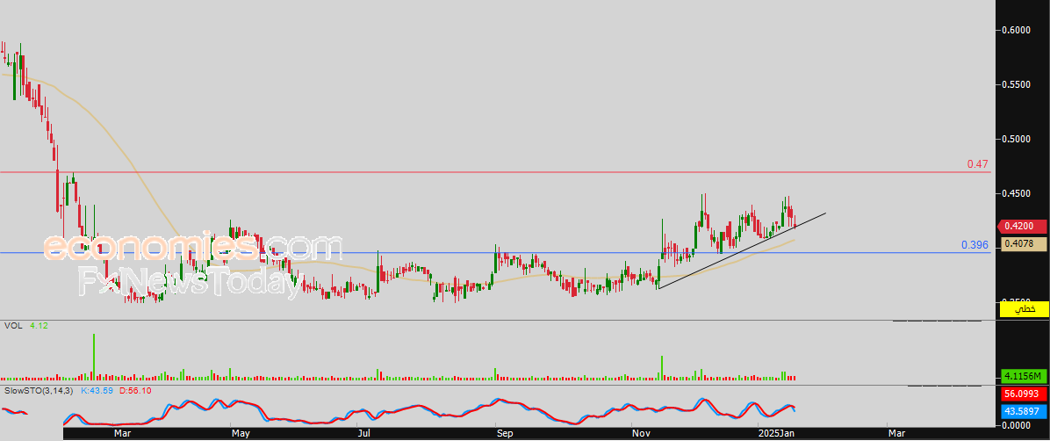
Task: Select the black ascending trendline
Action: [742, 250]
